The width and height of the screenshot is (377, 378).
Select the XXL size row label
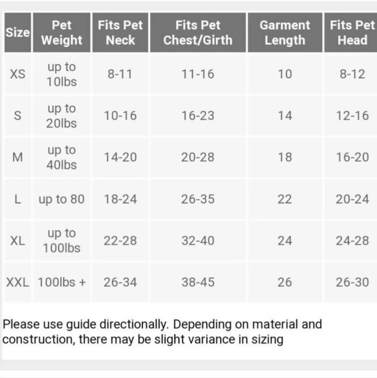click(x=18, y=282)
